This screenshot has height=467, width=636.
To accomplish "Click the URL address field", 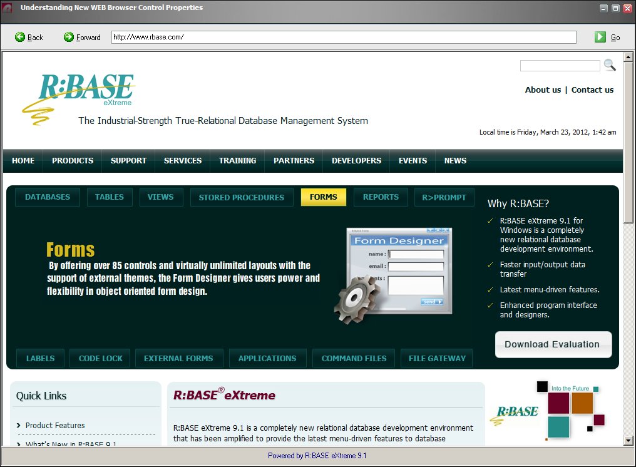I will (x=343, y=37).
